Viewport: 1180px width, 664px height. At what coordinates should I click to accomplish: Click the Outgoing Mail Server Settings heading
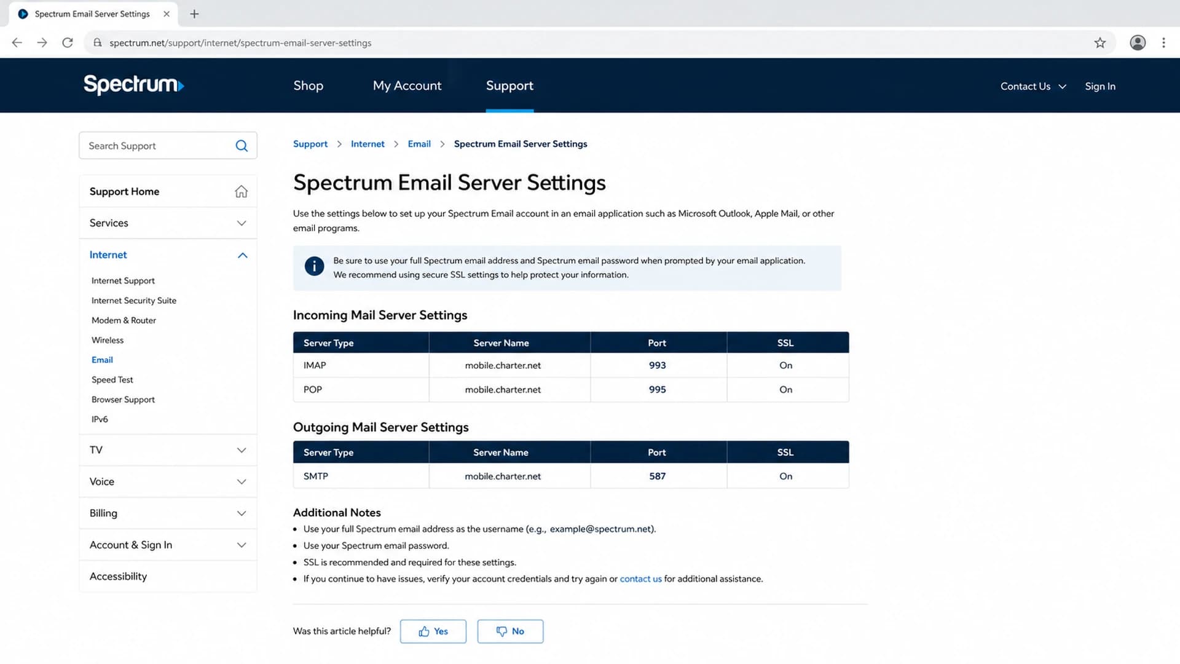pyautogui.click(x=380, y=427)
